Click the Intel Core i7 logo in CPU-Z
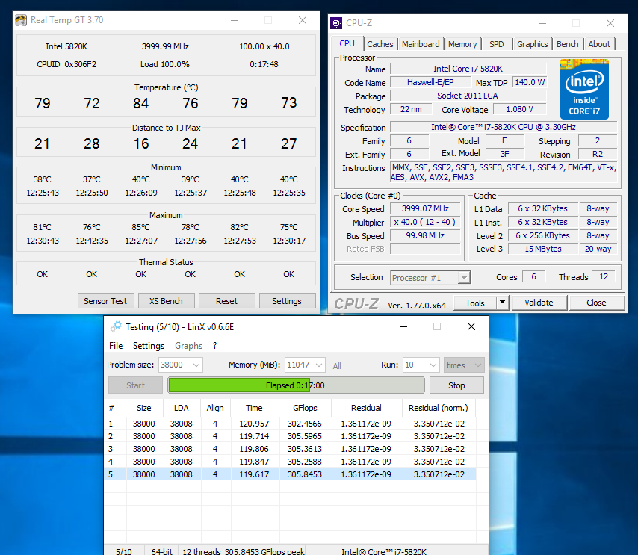Viewport: 638px width, 555px height. 584,89
